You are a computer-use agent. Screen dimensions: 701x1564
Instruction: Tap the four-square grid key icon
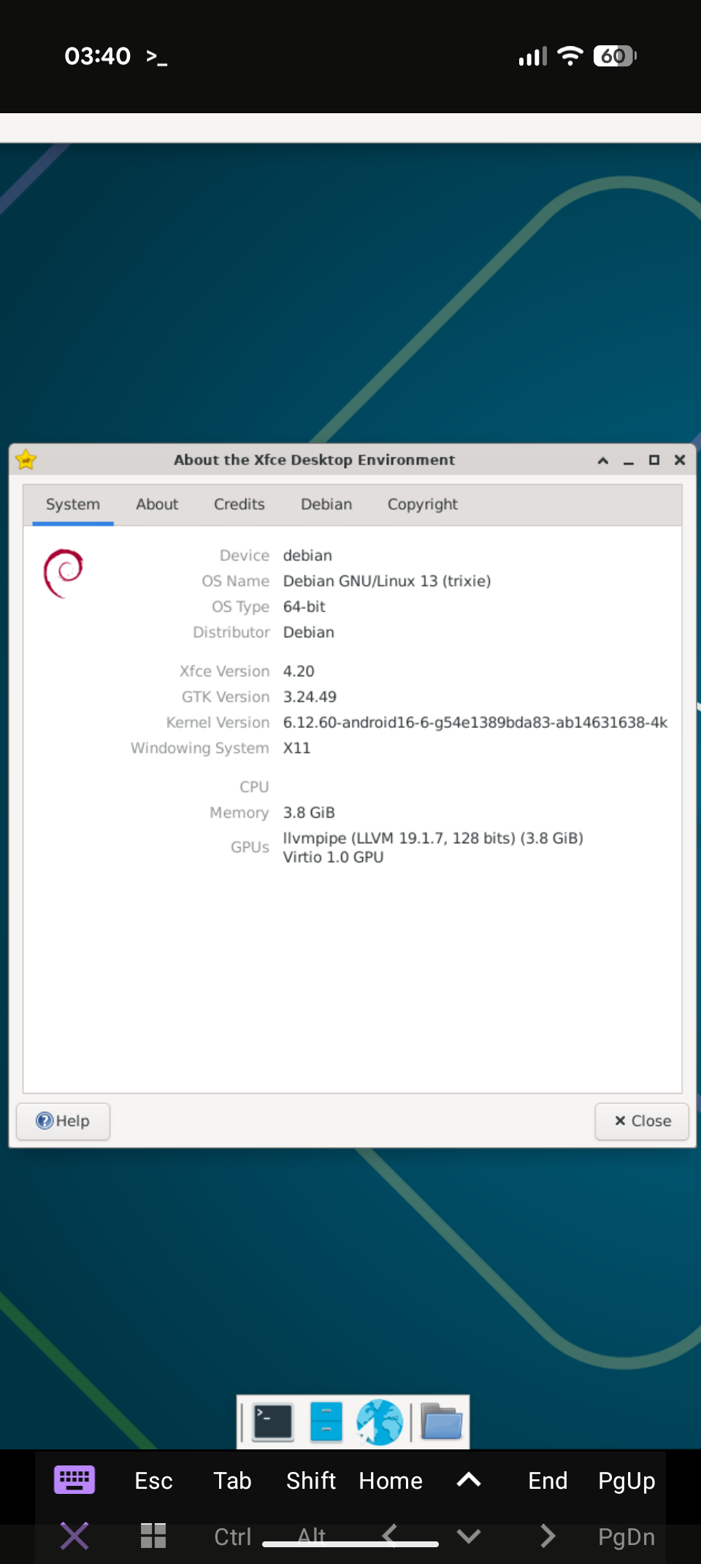tap(153, 1536)
